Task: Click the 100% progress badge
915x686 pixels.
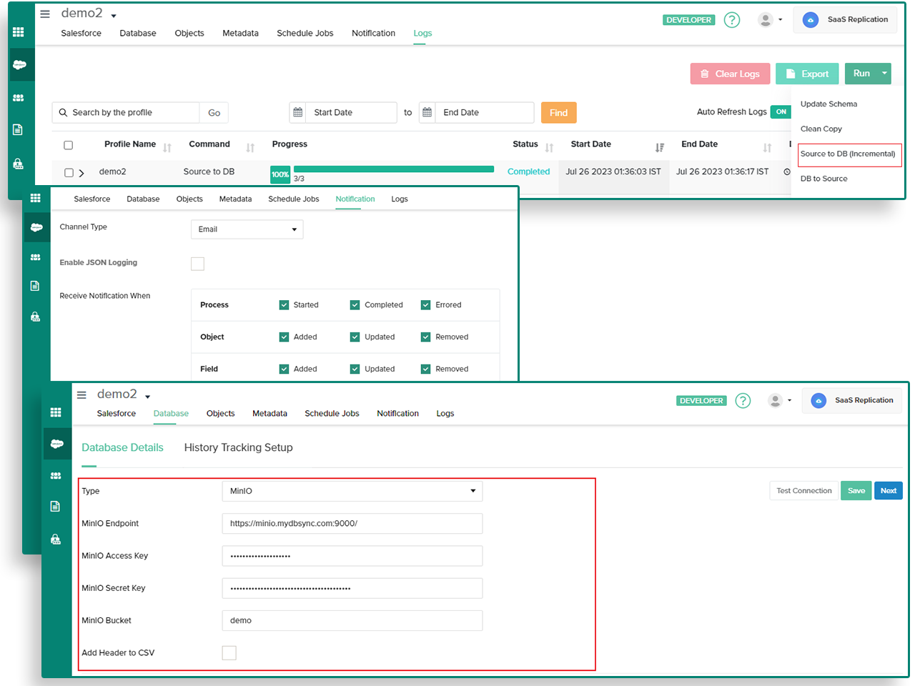Action: 280,174
